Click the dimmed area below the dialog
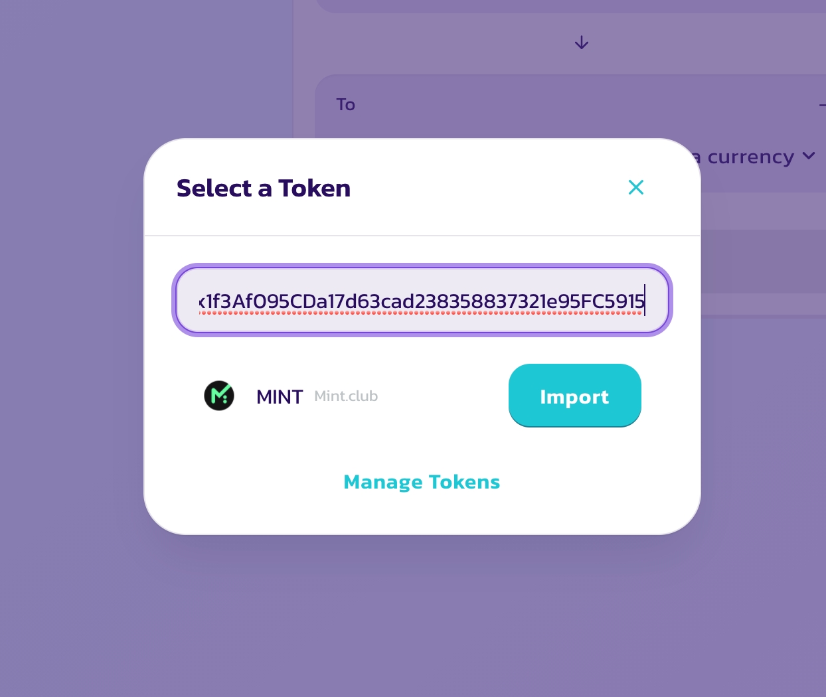Screen dimensions: 826x697 click(x=422, y=617)
